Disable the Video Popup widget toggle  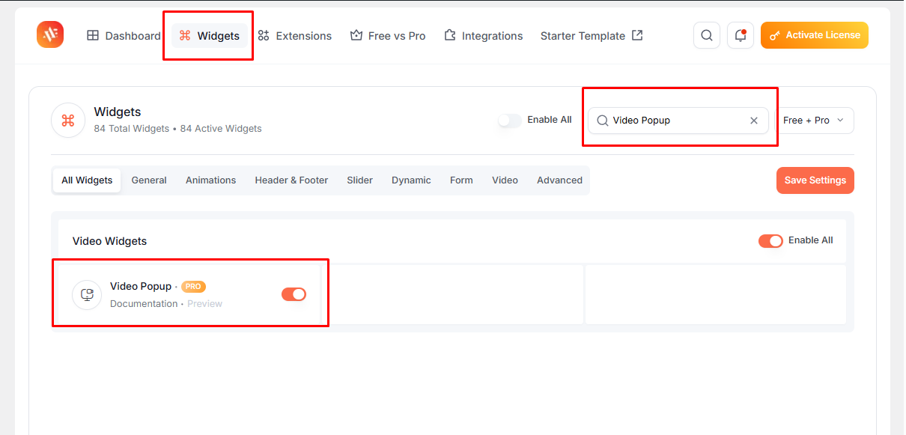pyautogui.click(x=294, y=294)
